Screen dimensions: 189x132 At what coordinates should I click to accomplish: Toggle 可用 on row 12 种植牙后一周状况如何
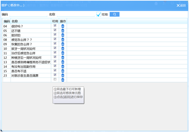(55, 57)
